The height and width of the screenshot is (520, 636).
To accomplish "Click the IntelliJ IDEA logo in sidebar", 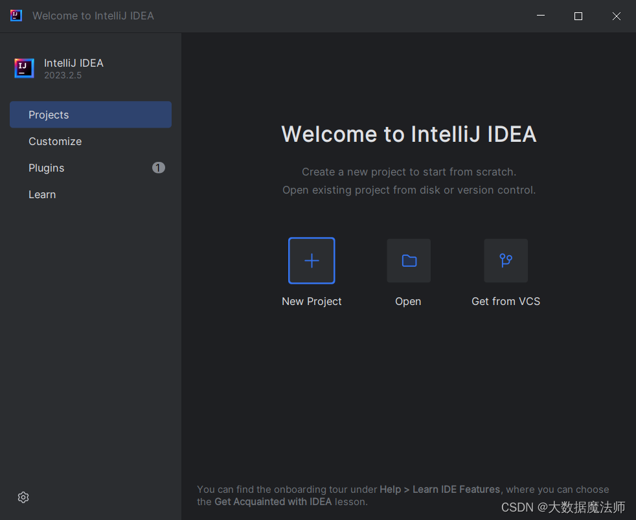I will pos(25,68).
